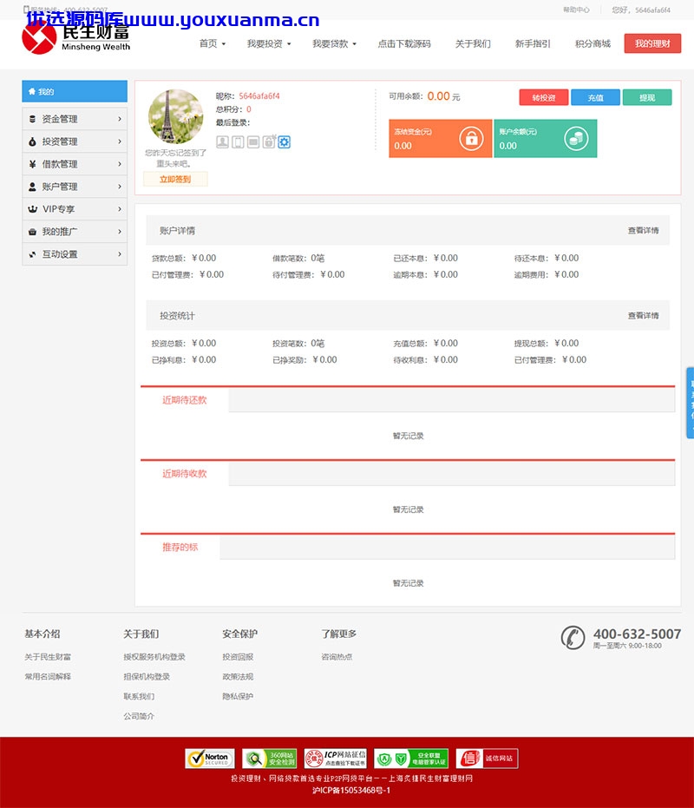The image size is (694, 808).
Task: Open the 我要投资 dropdown menu
Action: click(x=269, y=43)
